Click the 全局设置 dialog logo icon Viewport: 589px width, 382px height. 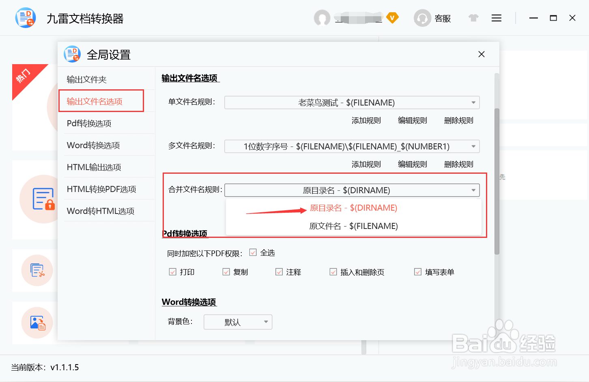pyautogui.click(x=72, y=54)
